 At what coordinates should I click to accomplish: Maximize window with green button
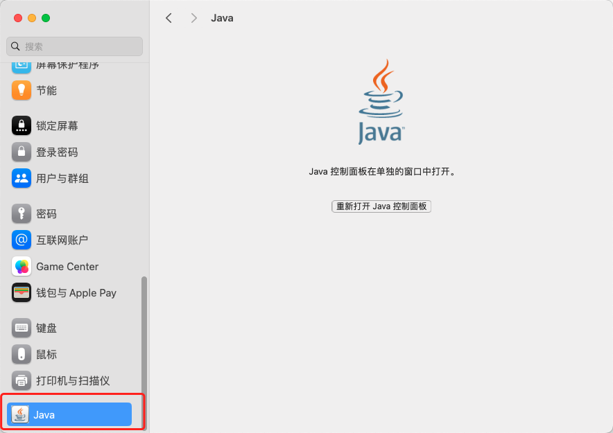pos(46,18)
